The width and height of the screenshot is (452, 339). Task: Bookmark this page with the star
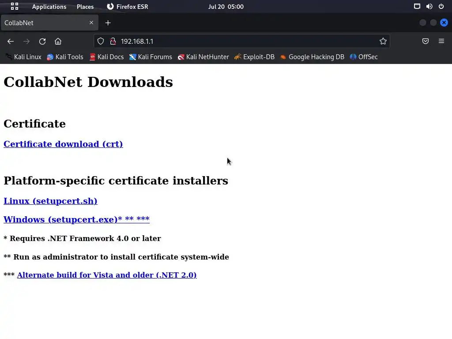tap(383, 41)
